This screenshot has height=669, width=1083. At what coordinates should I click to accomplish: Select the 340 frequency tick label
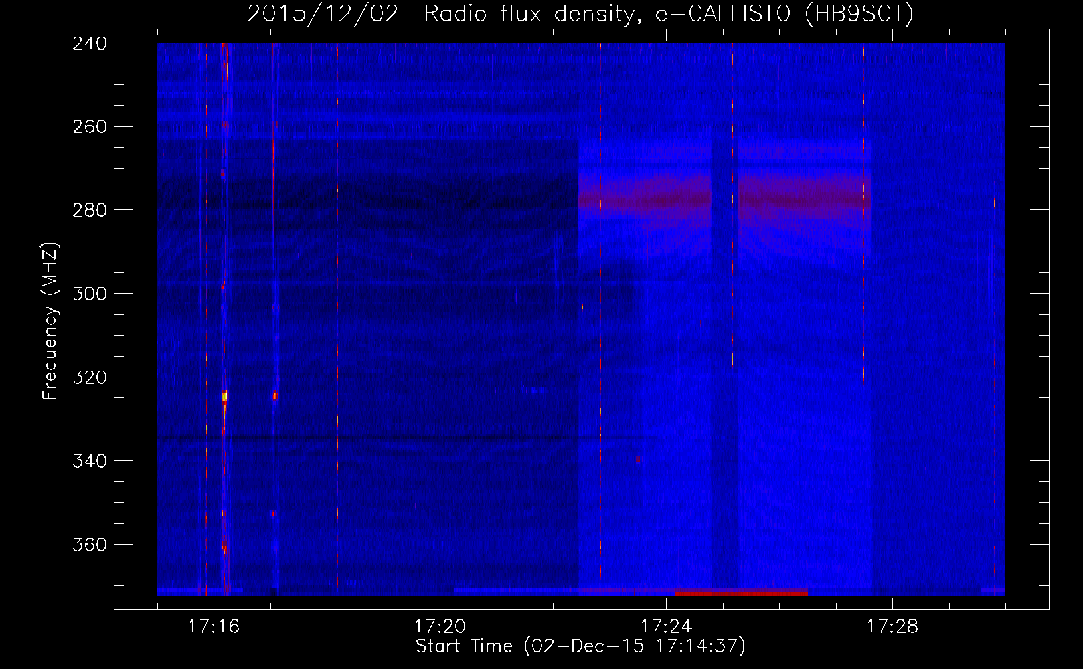click(x=89, y=461)
